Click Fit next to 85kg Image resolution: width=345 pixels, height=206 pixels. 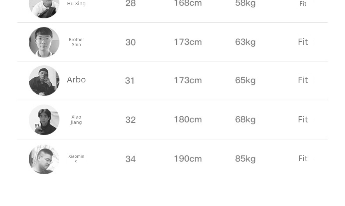click(x=303, y=159)
